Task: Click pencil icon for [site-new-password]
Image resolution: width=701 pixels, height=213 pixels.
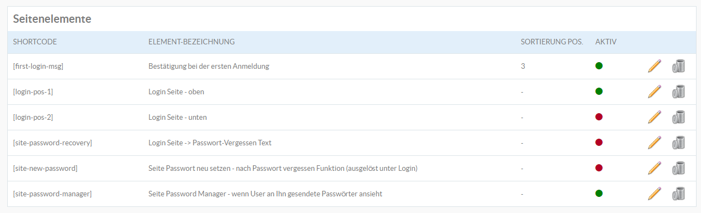Action: coord(655,168)
